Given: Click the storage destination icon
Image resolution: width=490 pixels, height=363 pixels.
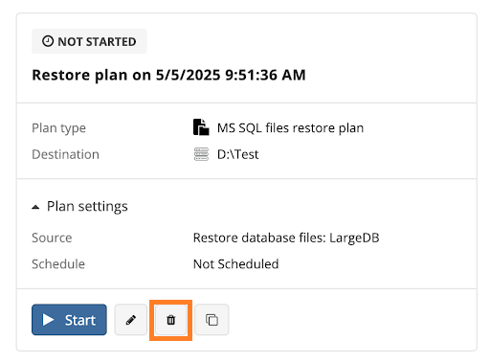Looking at the screenshot, I should 201,154.
